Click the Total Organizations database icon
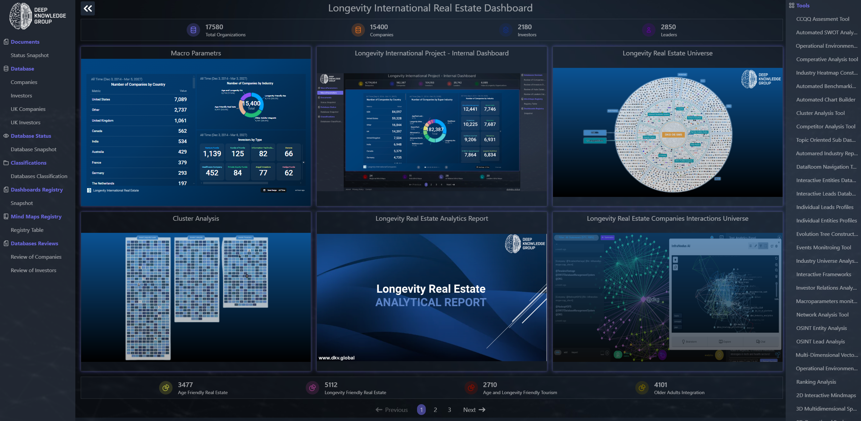This screenshot has width=861, height=421. pos(193,30)
